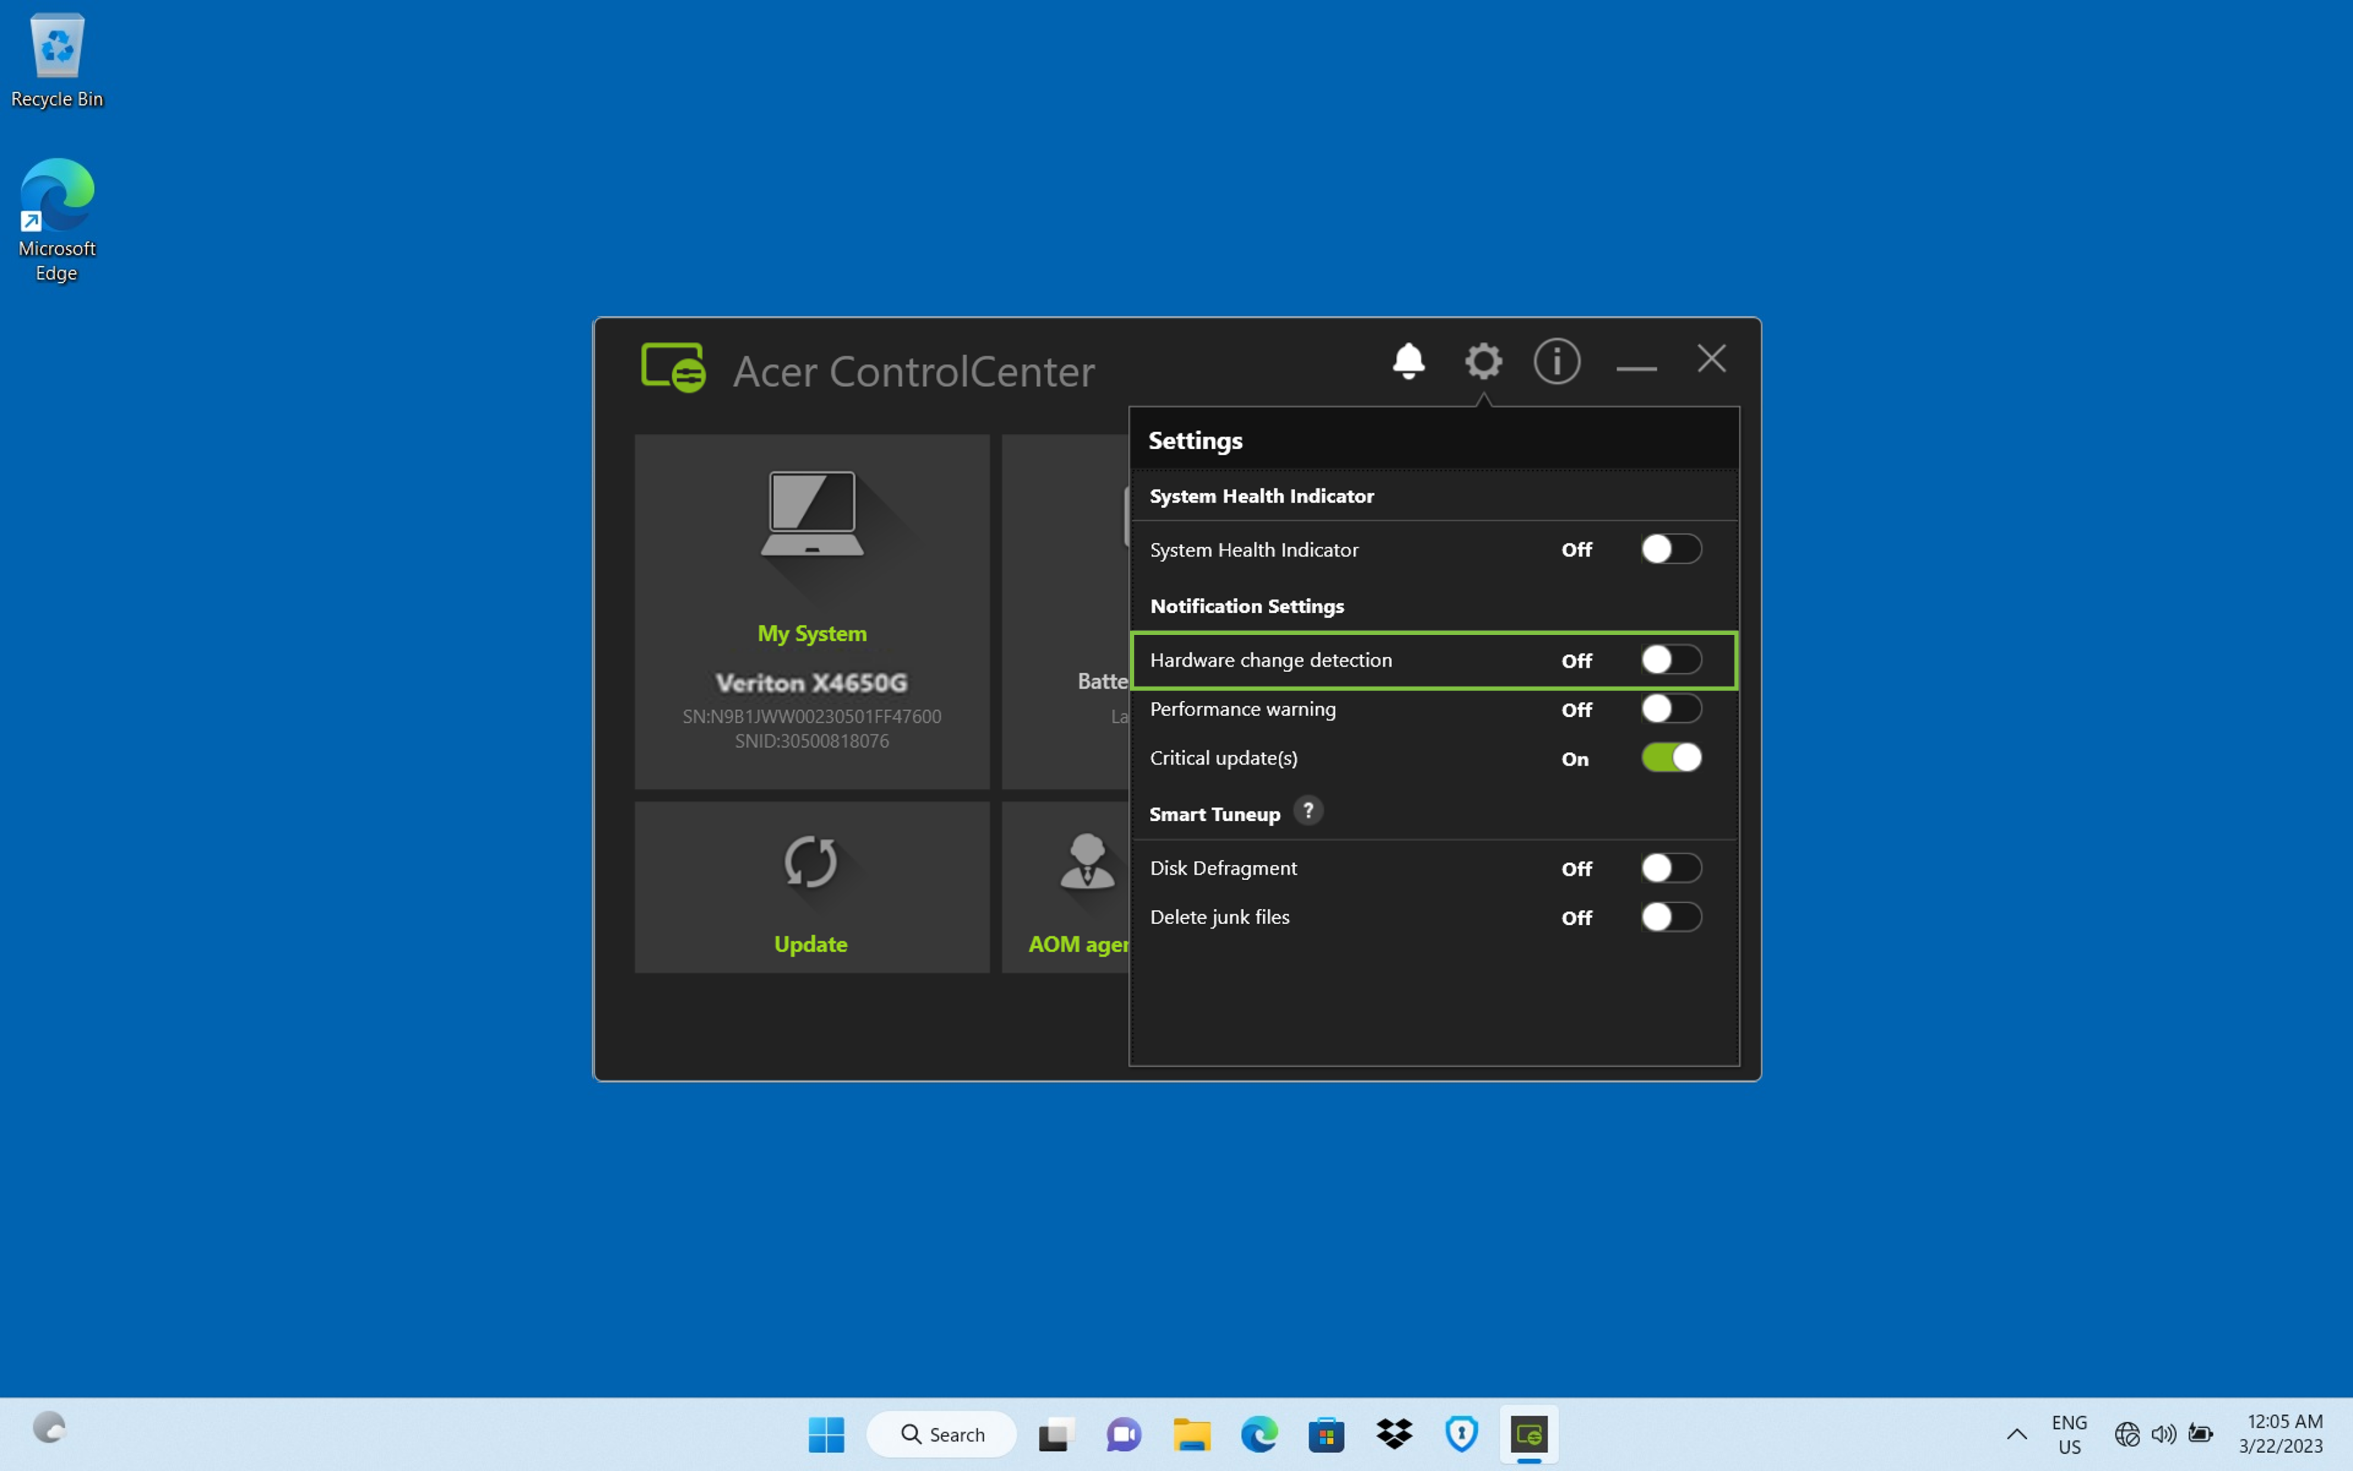Click the settings gear icon
Viewport: 2353px width, 1471px height.
[1483, 361]
